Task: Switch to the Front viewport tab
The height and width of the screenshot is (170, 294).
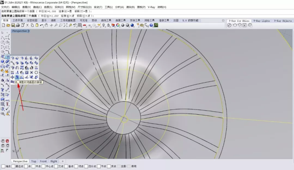Action: [43, 161]
